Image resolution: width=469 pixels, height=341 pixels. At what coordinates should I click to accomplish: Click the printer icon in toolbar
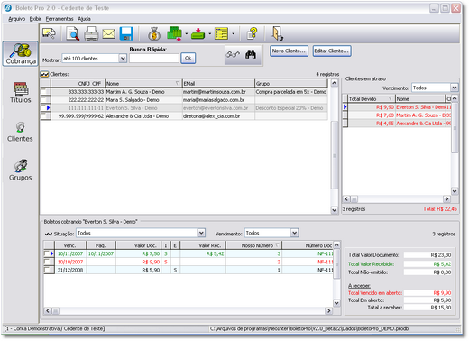91,33
